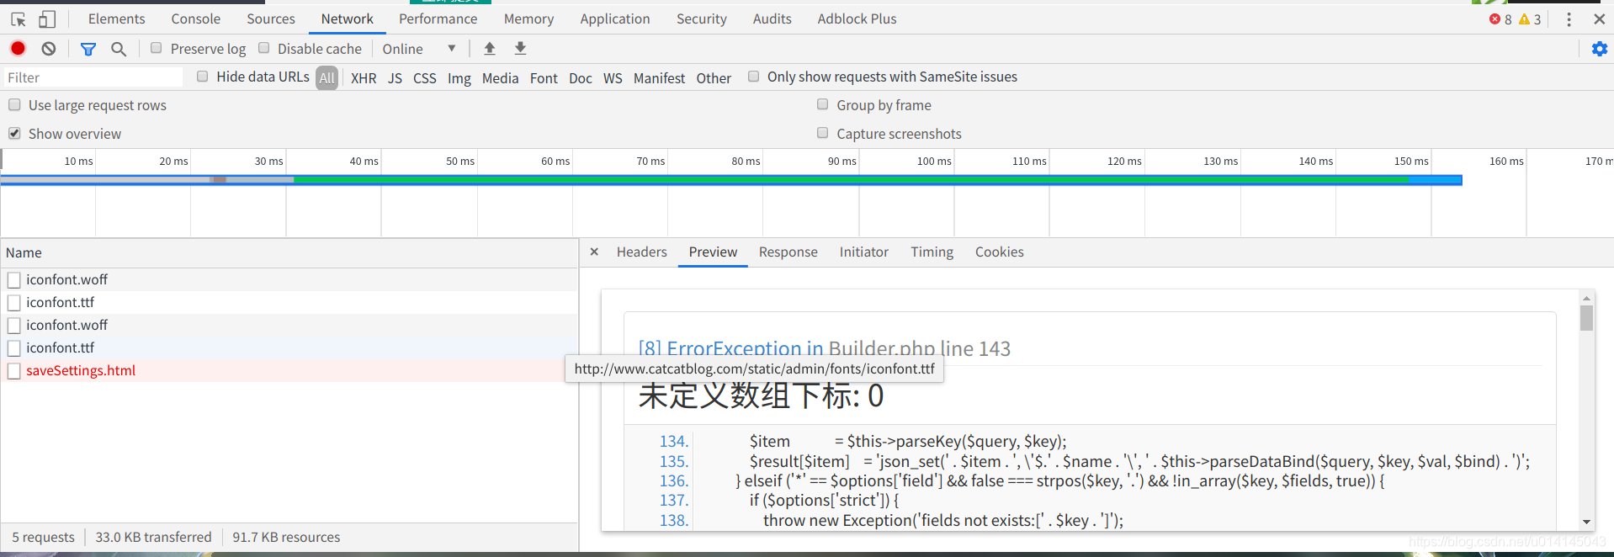Image resolution: width=1614 pixels, height=557 pixels.
Task: Filter requests by XHR
Action: [x=364, y=77]
